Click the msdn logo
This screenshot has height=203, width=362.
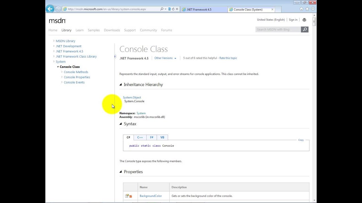pos(57,21)
